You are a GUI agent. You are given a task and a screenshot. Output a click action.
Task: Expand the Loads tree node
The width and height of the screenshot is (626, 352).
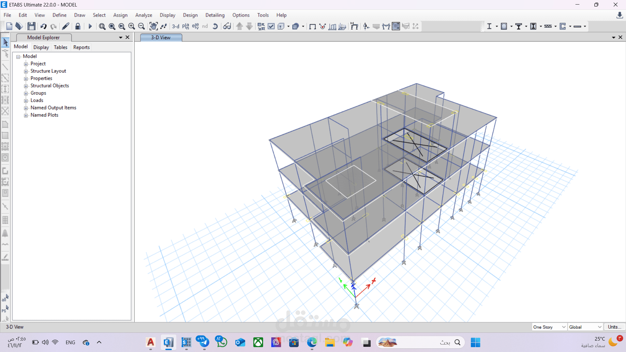[x=26, y=101]
